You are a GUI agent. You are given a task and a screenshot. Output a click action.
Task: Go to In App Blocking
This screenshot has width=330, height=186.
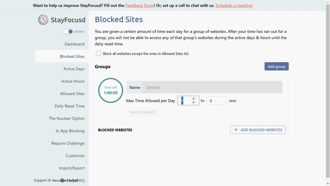(x=70, y=131)
